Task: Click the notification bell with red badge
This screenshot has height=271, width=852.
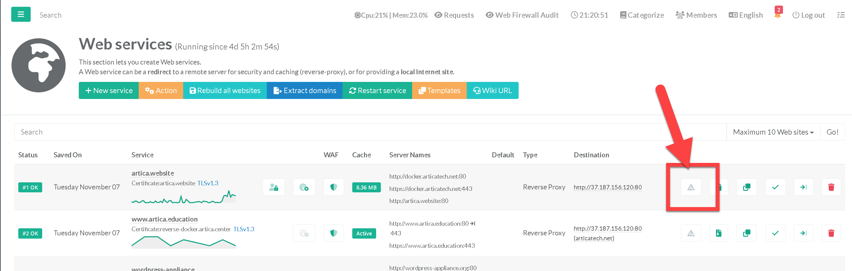Action: [x=777, y=15]
